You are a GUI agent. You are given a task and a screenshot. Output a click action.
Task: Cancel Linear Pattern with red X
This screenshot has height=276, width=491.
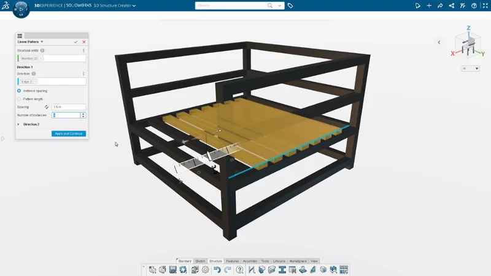coord(84,42)
